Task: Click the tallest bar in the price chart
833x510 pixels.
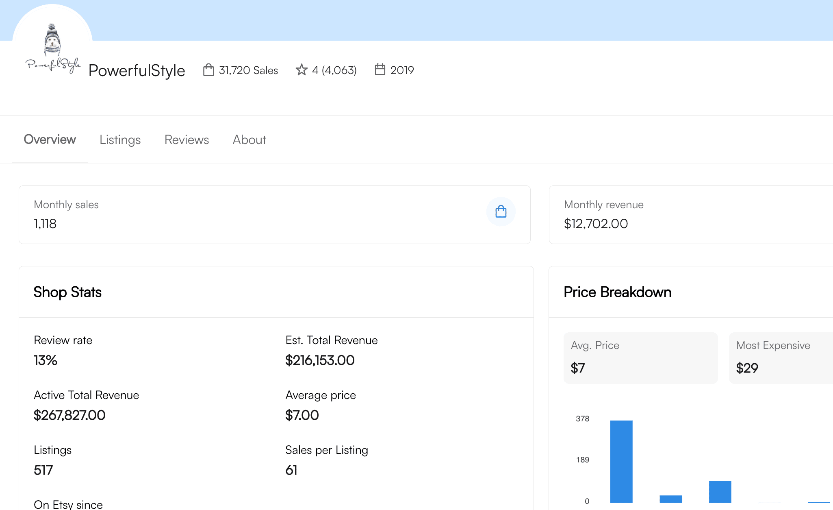Action: pos(621,462)
